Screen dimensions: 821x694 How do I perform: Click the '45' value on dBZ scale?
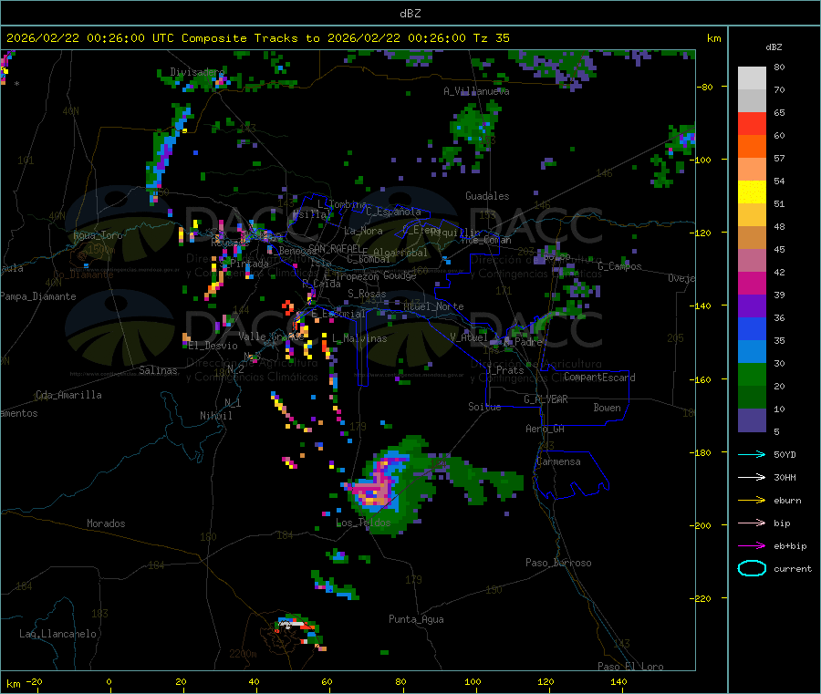[x=779, y=249]
